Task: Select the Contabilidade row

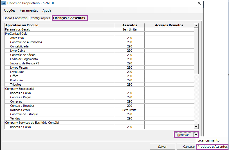Action: tap(99, 47)
